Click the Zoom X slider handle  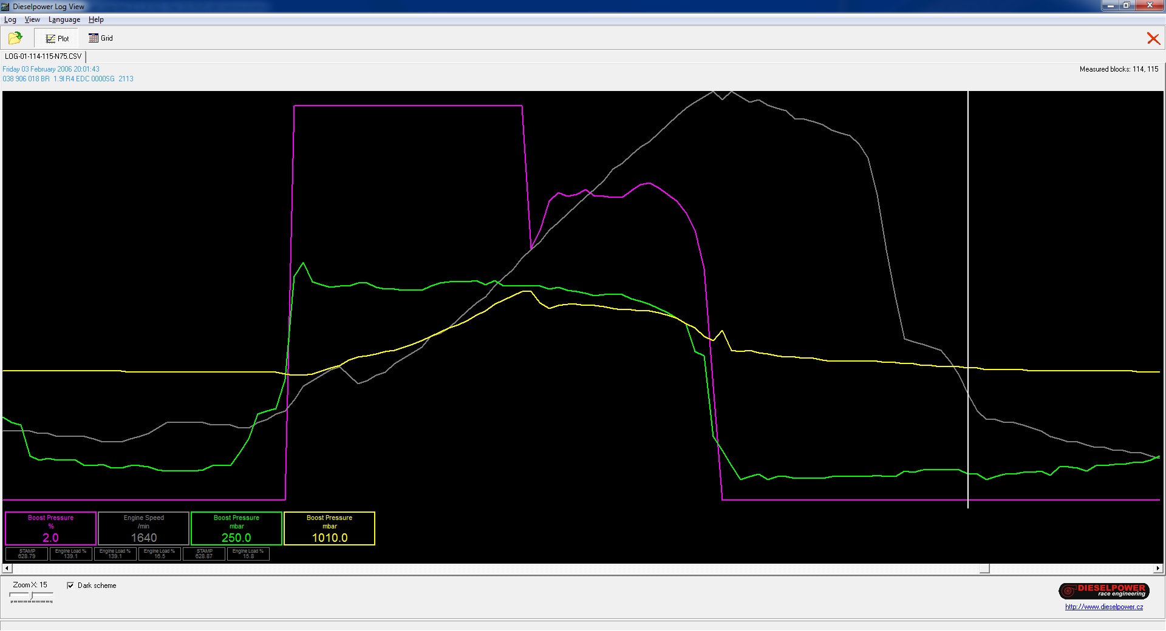[32, 596]
